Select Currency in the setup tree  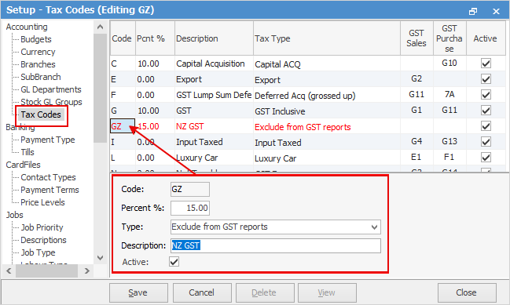(x=38, y=52)
